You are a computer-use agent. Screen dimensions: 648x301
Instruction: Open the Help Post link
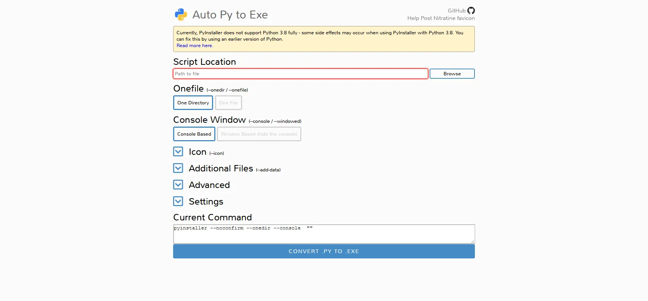point(419,18)
